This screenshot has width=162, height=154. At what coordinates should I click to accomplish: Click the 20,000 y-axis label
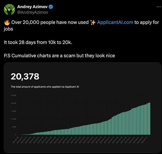pyautogui.click(x=13, y=103)
